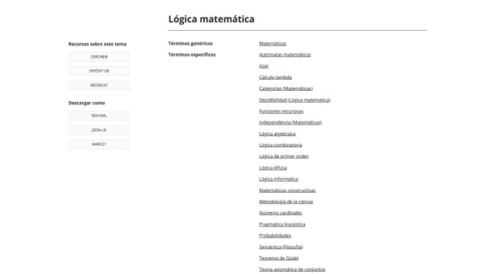Viewport: 481px width, 274px height.
Task: Open the Cálculo lambda link
Action: click(x=275, y=77)
